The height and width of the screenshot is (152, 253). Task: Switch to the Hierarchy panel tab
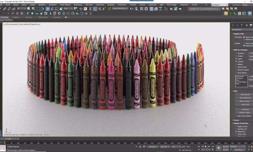point(242,25)
